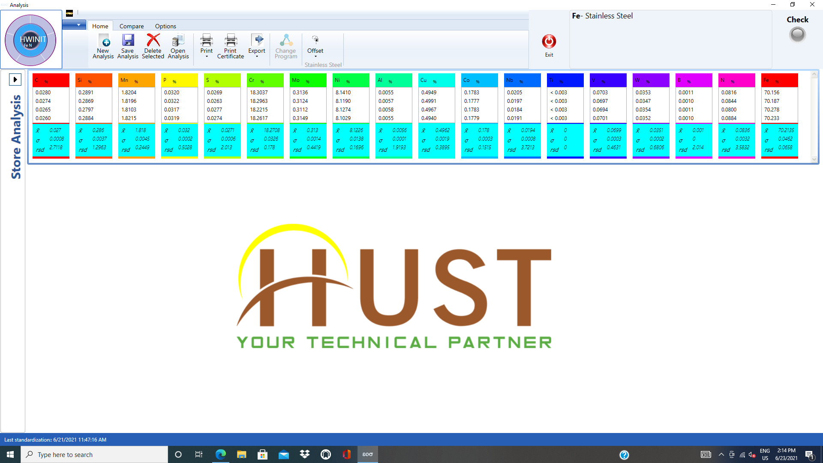Save the current analysis

click(x=128, y=46)
